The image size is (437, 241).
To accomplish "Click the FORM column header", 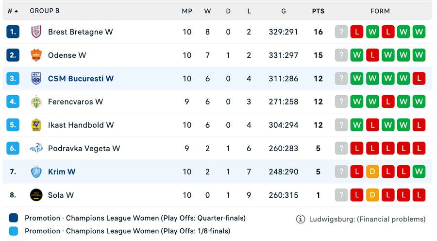I will [380, 11].
